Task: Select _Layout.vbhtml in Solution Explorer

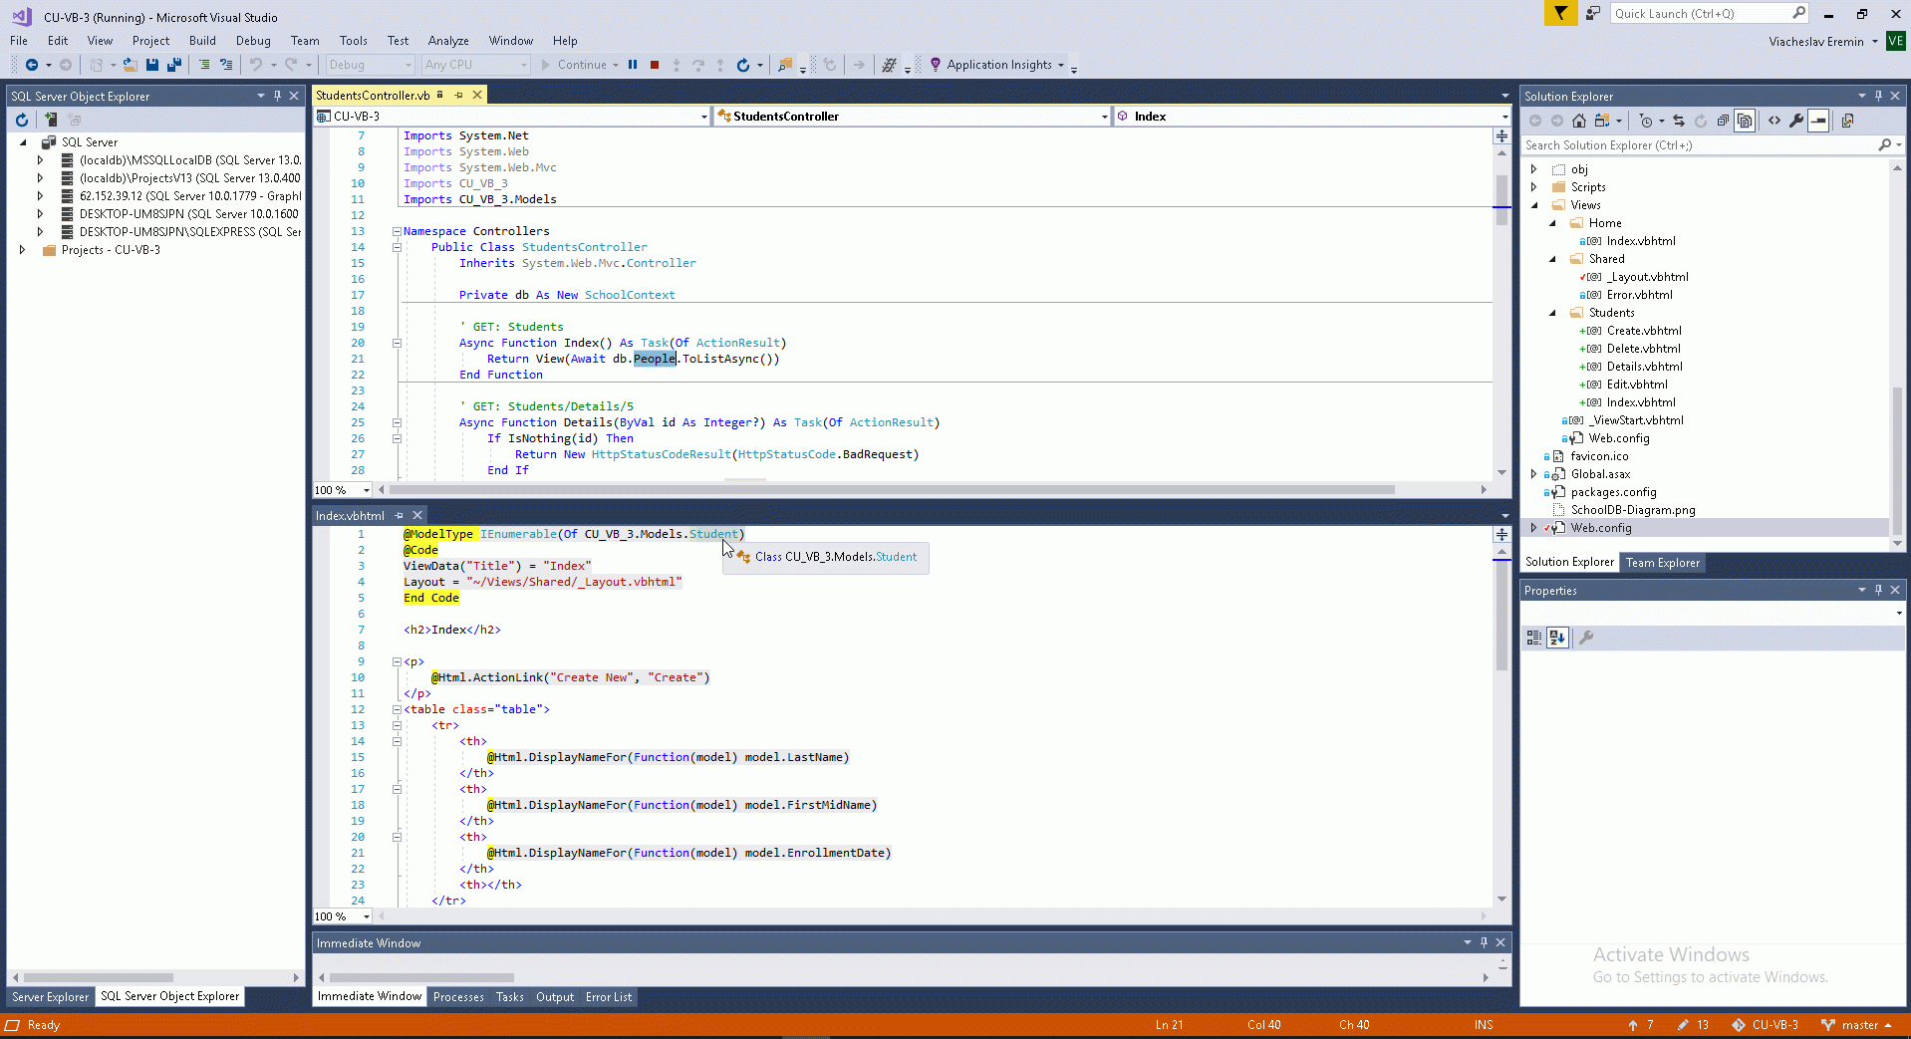Action: click(1648, 277)
